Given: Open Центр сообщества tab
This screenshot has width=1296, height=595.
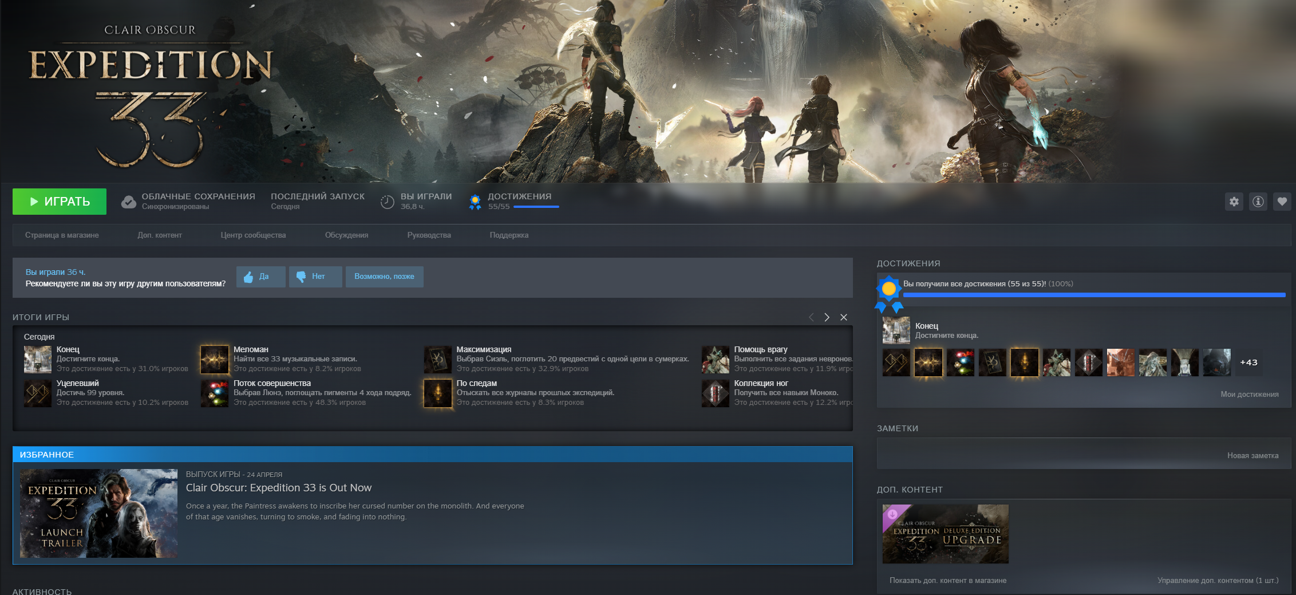Looking at the screenshot, I should click(253, 235).
